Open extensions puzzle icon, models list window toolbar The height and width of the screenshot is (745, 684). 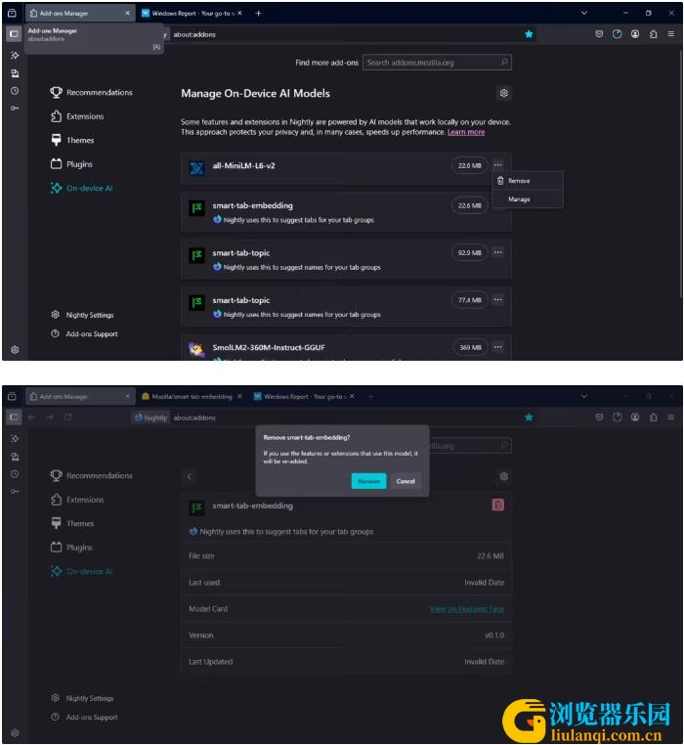[653, 34]
